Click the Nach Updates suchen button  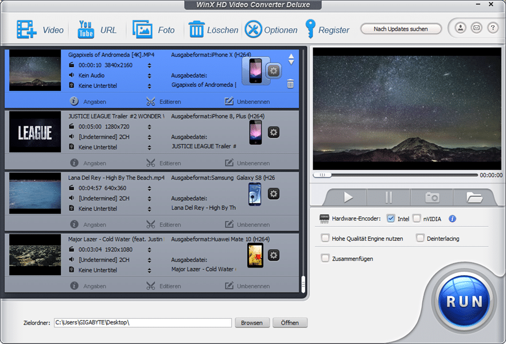(400, 29)
